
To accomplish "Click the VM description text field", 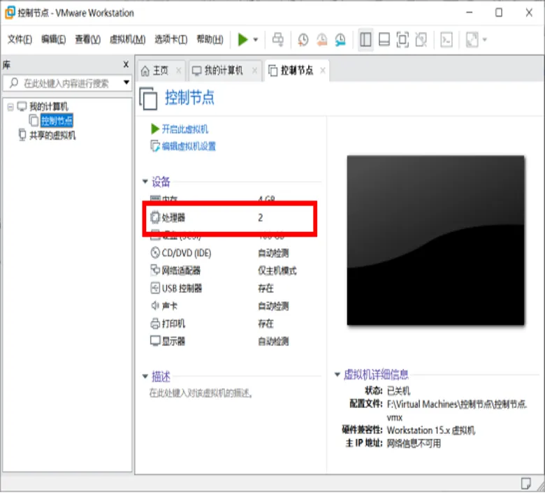I will (x=201, y=393).
